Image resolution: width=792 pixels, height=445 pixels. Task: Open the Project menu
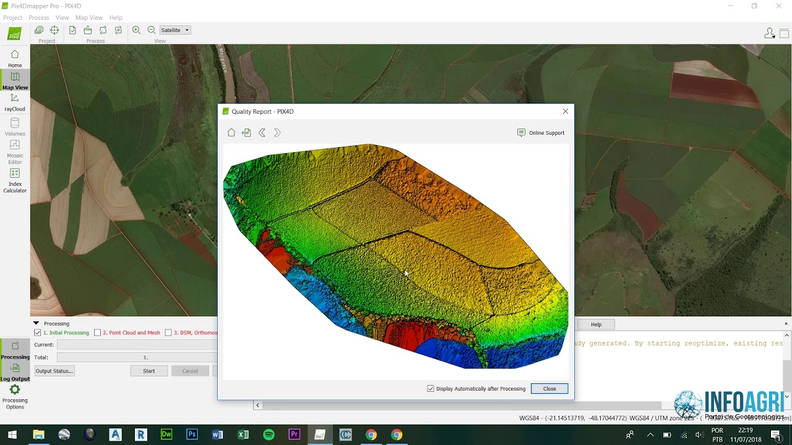(12, 17)
